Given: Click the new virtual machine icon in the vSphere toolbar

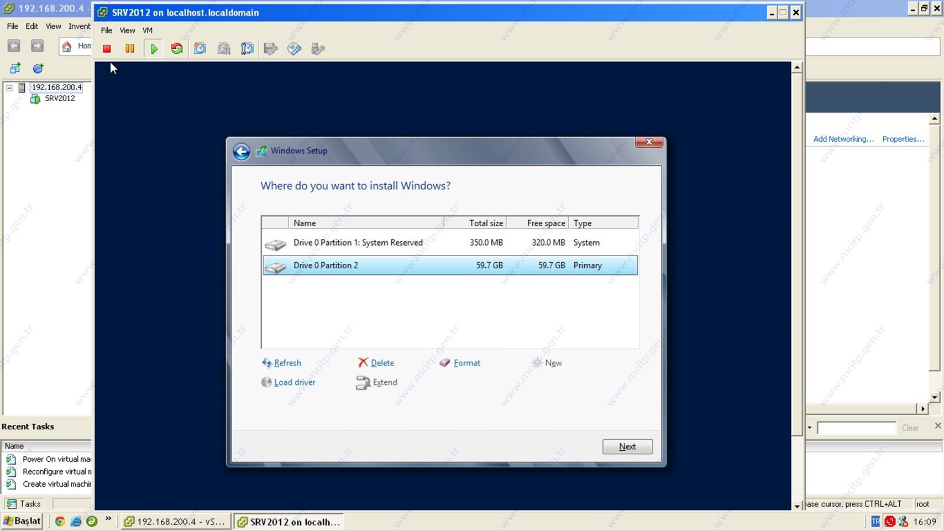Looking at the screenshot, I should (x=15, y=69).
